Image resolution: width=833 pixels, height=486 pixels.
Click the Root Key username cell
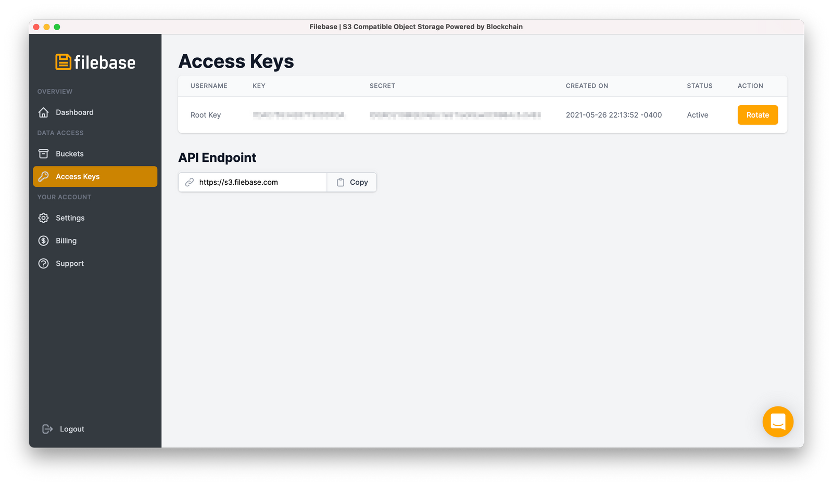(206, 114)
